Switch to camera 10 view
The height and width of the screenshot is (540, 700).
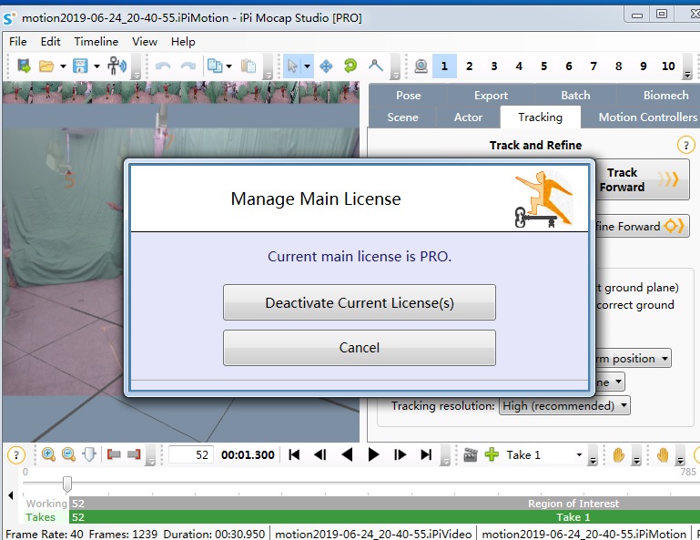pos(668,66)
